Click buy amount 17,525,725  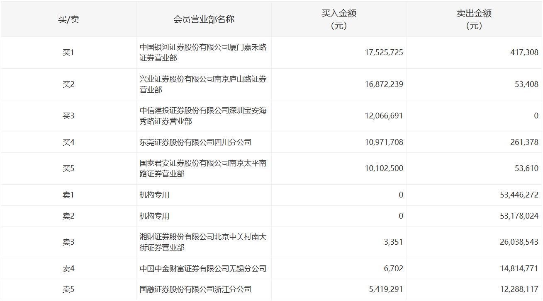pos(384,53)
